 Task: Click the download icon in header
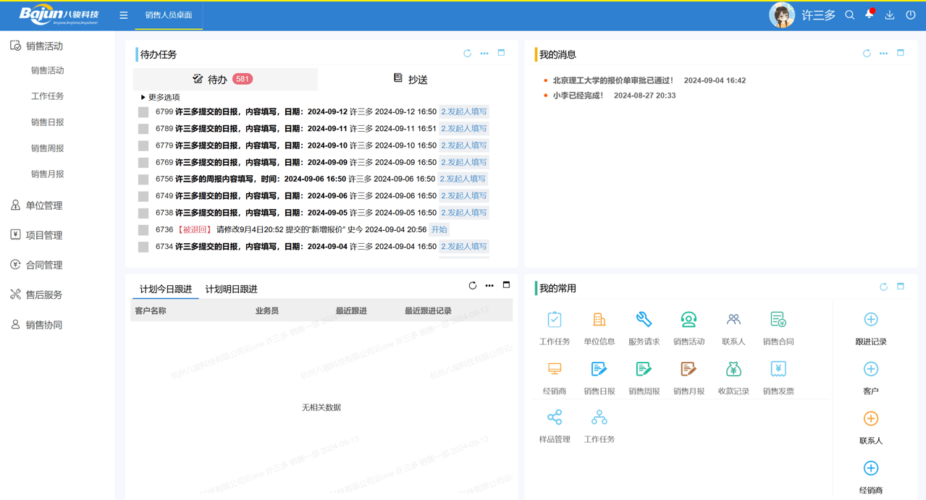point(890,15)
